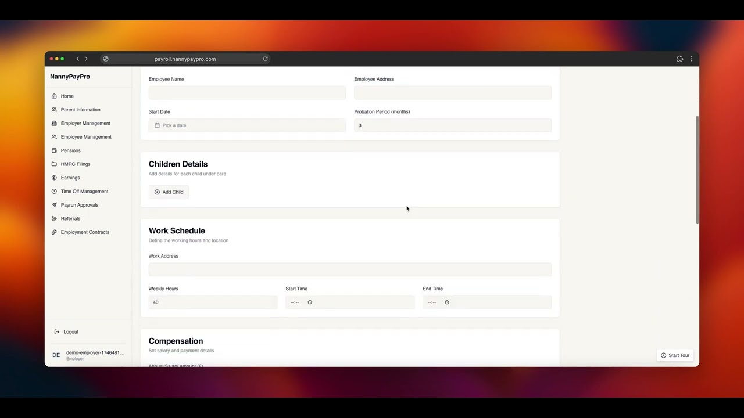Screen dimensions: 744x418
Task: Click the browser address bar URL
Action: 185,59
